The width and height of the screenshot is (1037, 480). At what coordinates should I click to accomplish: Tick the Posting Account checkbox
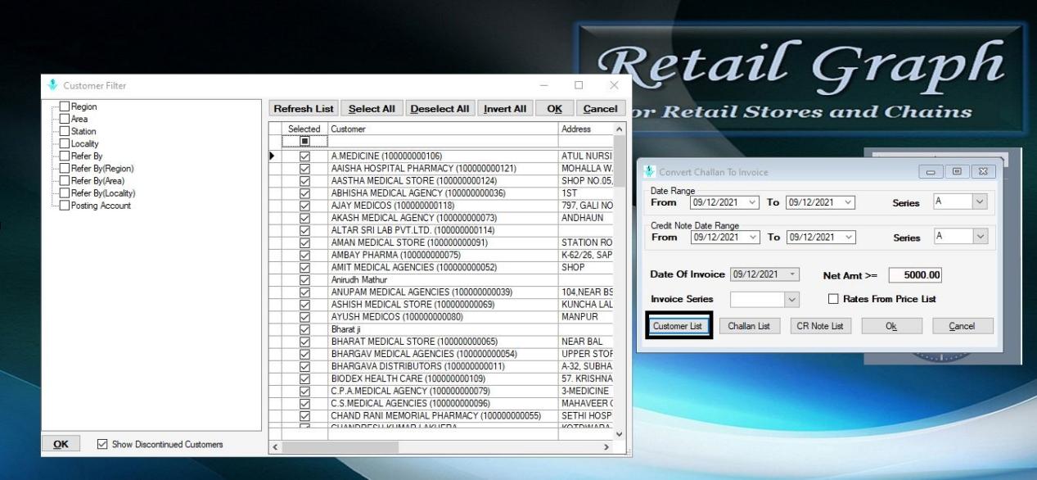tap(65, 206)
